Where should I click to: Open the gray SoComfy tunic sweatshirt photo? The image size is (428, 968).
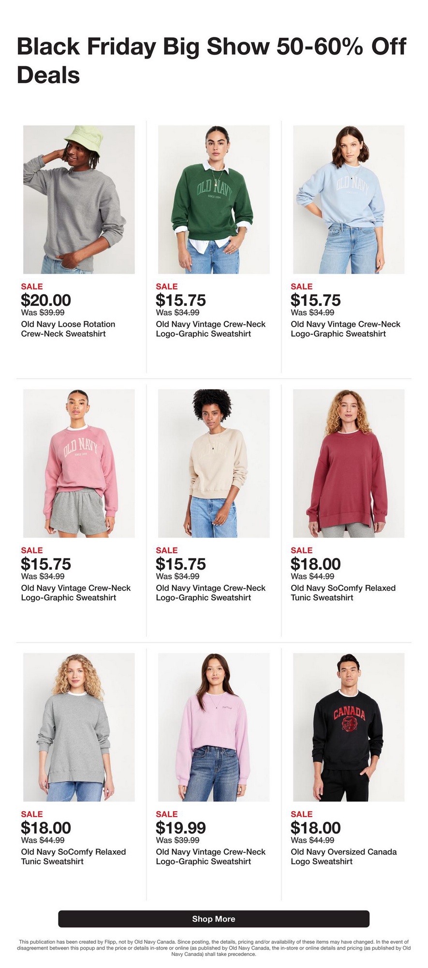pos(79,727)
